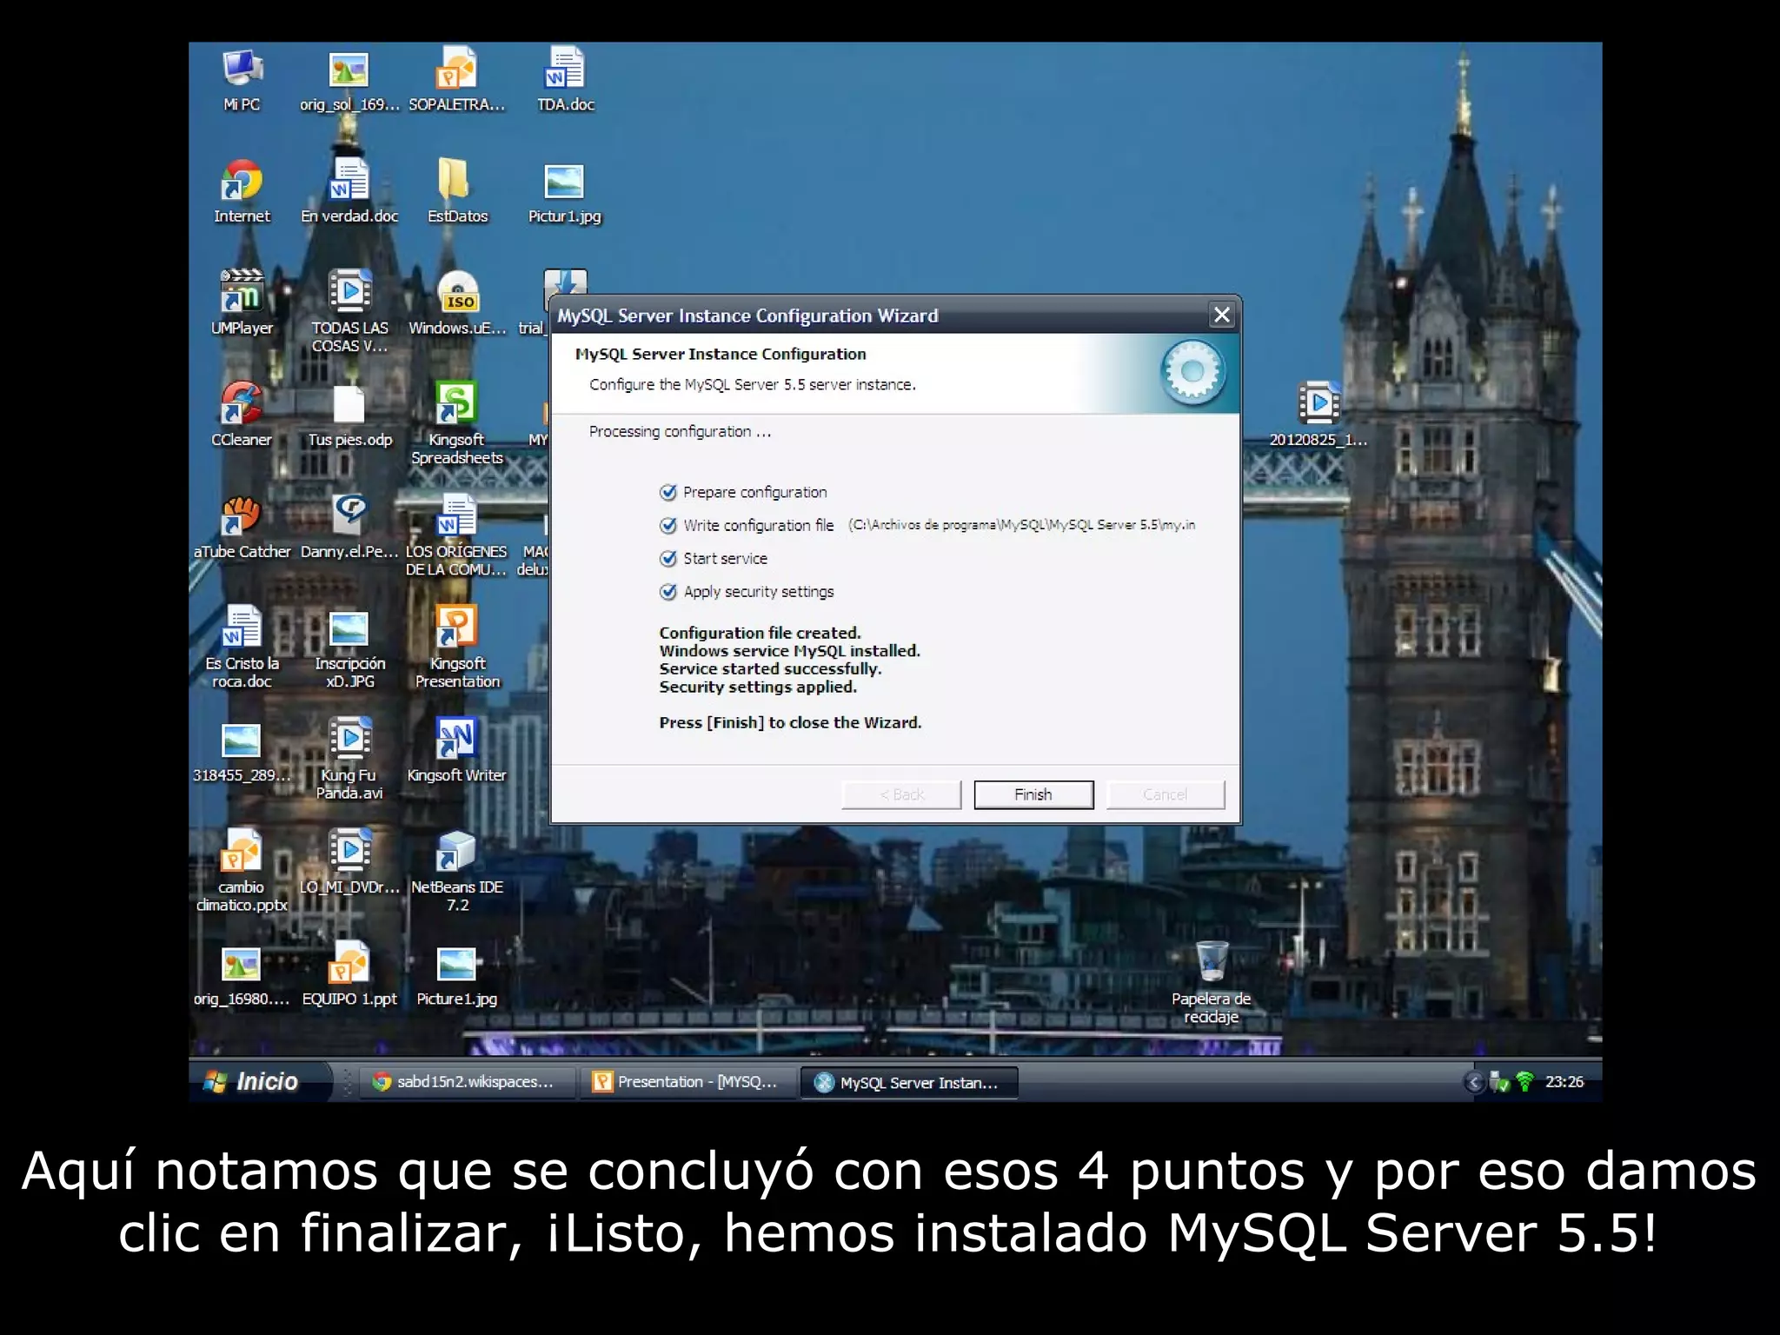1780x1335 pixels.
Task: Open the Internet Chrome shortcut
Action: pyautogui.click(x=242, y=192)
